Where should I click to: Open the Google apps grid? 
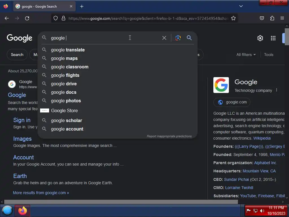[x=273, y=38]
